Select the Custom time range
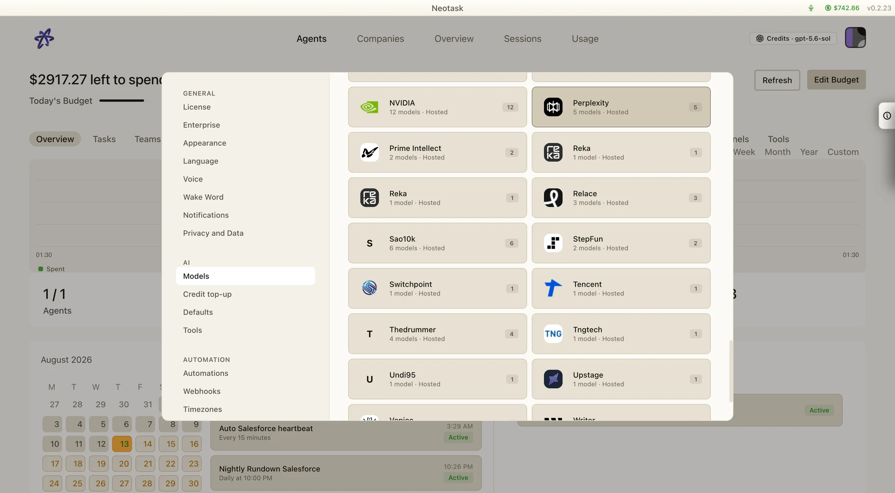The image size is (895, 493). (843, 152)
